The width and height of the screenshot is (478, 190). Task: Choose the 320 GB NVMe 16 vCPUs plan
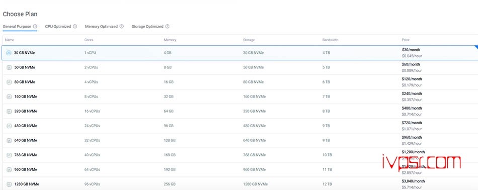pos(240,112)
